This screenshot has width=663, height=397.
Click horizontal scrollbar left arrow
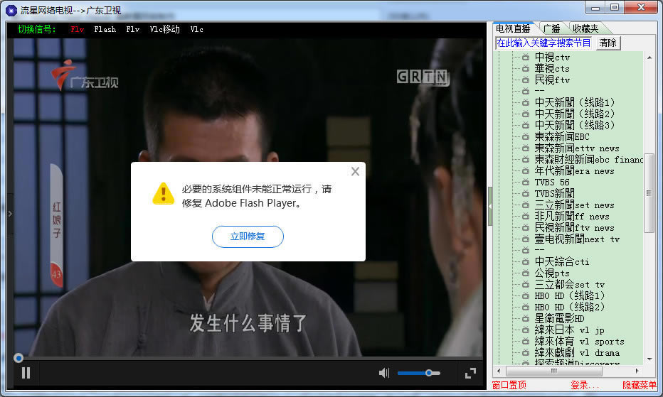499,371
